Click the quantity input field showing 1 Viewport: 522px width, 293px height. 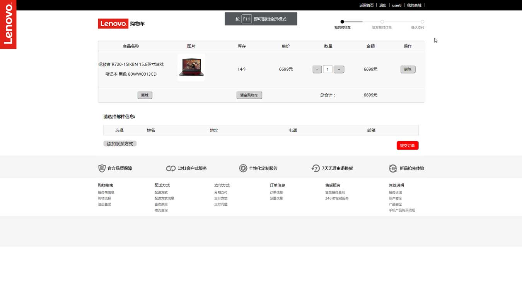pyautogui.click(x=328, y=69)
